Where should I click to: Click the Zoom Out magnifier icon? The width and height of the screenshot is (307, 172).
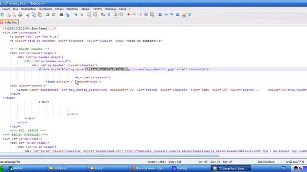pos(82,15)
